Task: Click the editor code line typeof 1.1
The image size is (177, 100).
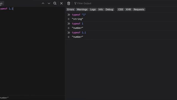Action: click(7, 9)
